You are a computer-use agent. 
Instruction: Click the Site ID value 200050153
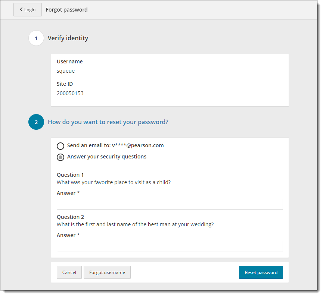click(70, 93)
